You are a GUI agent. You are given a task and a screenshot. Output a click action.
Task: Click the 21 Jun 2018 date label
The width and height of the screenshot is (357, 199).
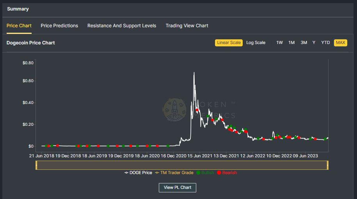pyautogui.click(x=42, y=156)
